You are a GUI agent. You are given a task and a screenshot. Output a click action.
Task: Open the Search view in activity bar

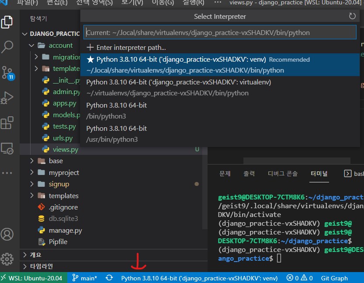(x=7, y=47)
